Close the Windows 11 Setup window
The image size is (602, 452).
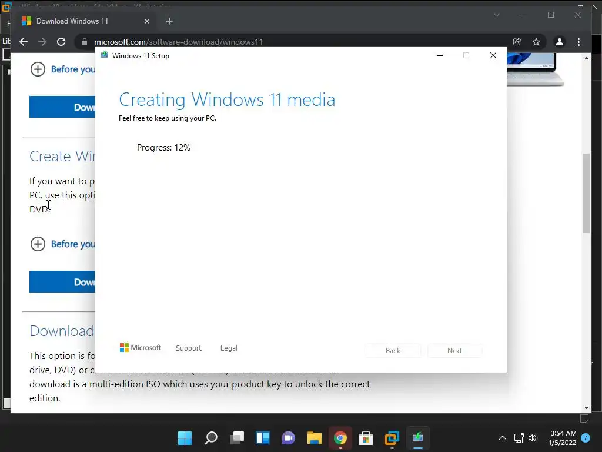coord(493,56)
